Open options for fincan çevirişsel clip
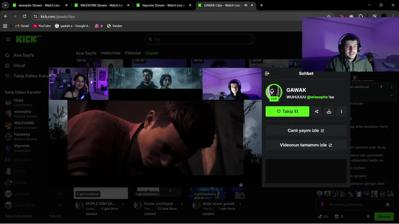This screenshot has width=399, height=224. click(182, 204)
